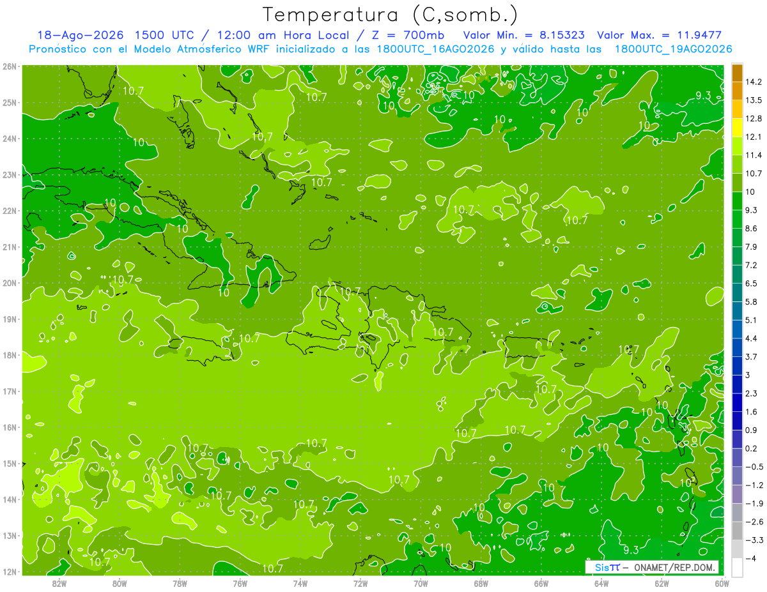This screenshot has height=592, width=767.
Task: Pick the yellow legend swatch between 12.1 and 12.8
Action: pyautogui.click(x=737, y=128)
